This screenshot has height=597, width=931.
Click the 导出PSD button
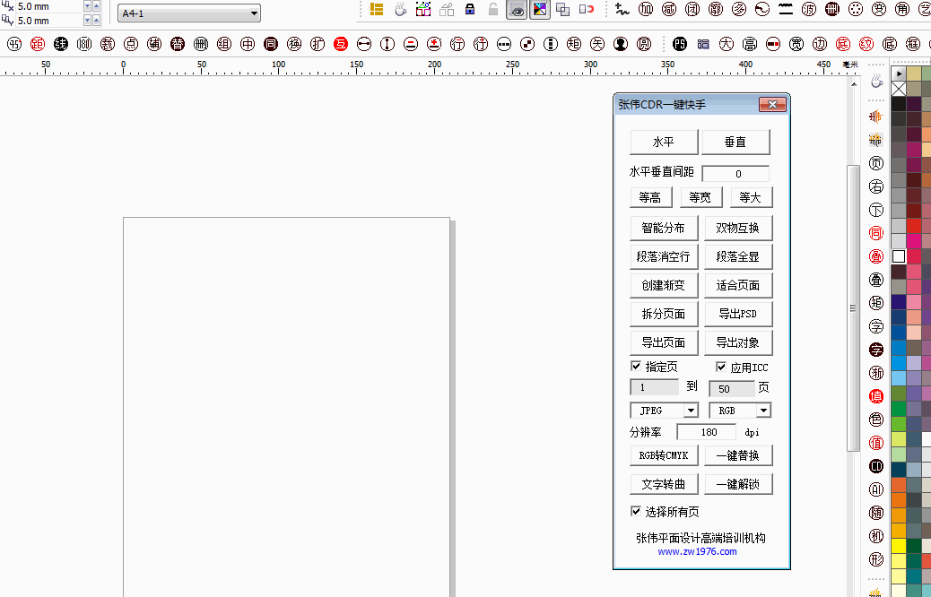click(x=737, y=315)
